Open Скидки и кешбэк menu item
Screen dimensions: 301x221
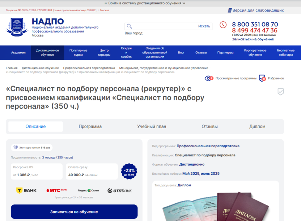(x=126, y=52)
